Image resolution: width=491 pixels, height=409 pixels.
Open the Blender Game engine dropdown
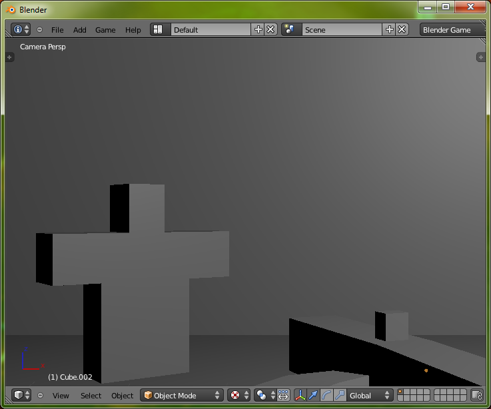[x=452, y=30]
